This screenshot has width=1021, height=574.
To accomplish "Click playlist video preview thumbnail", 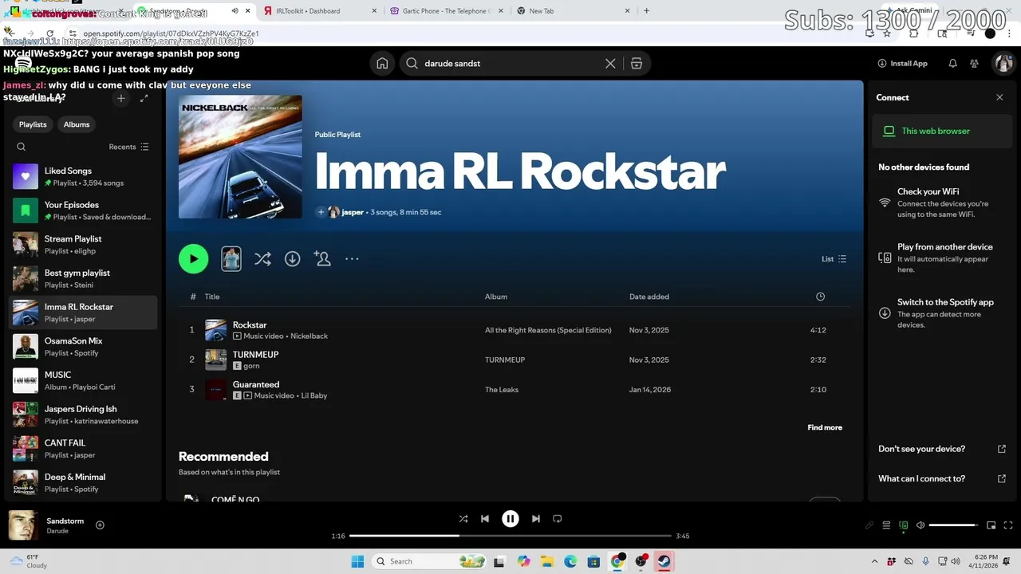I will 231,259.
